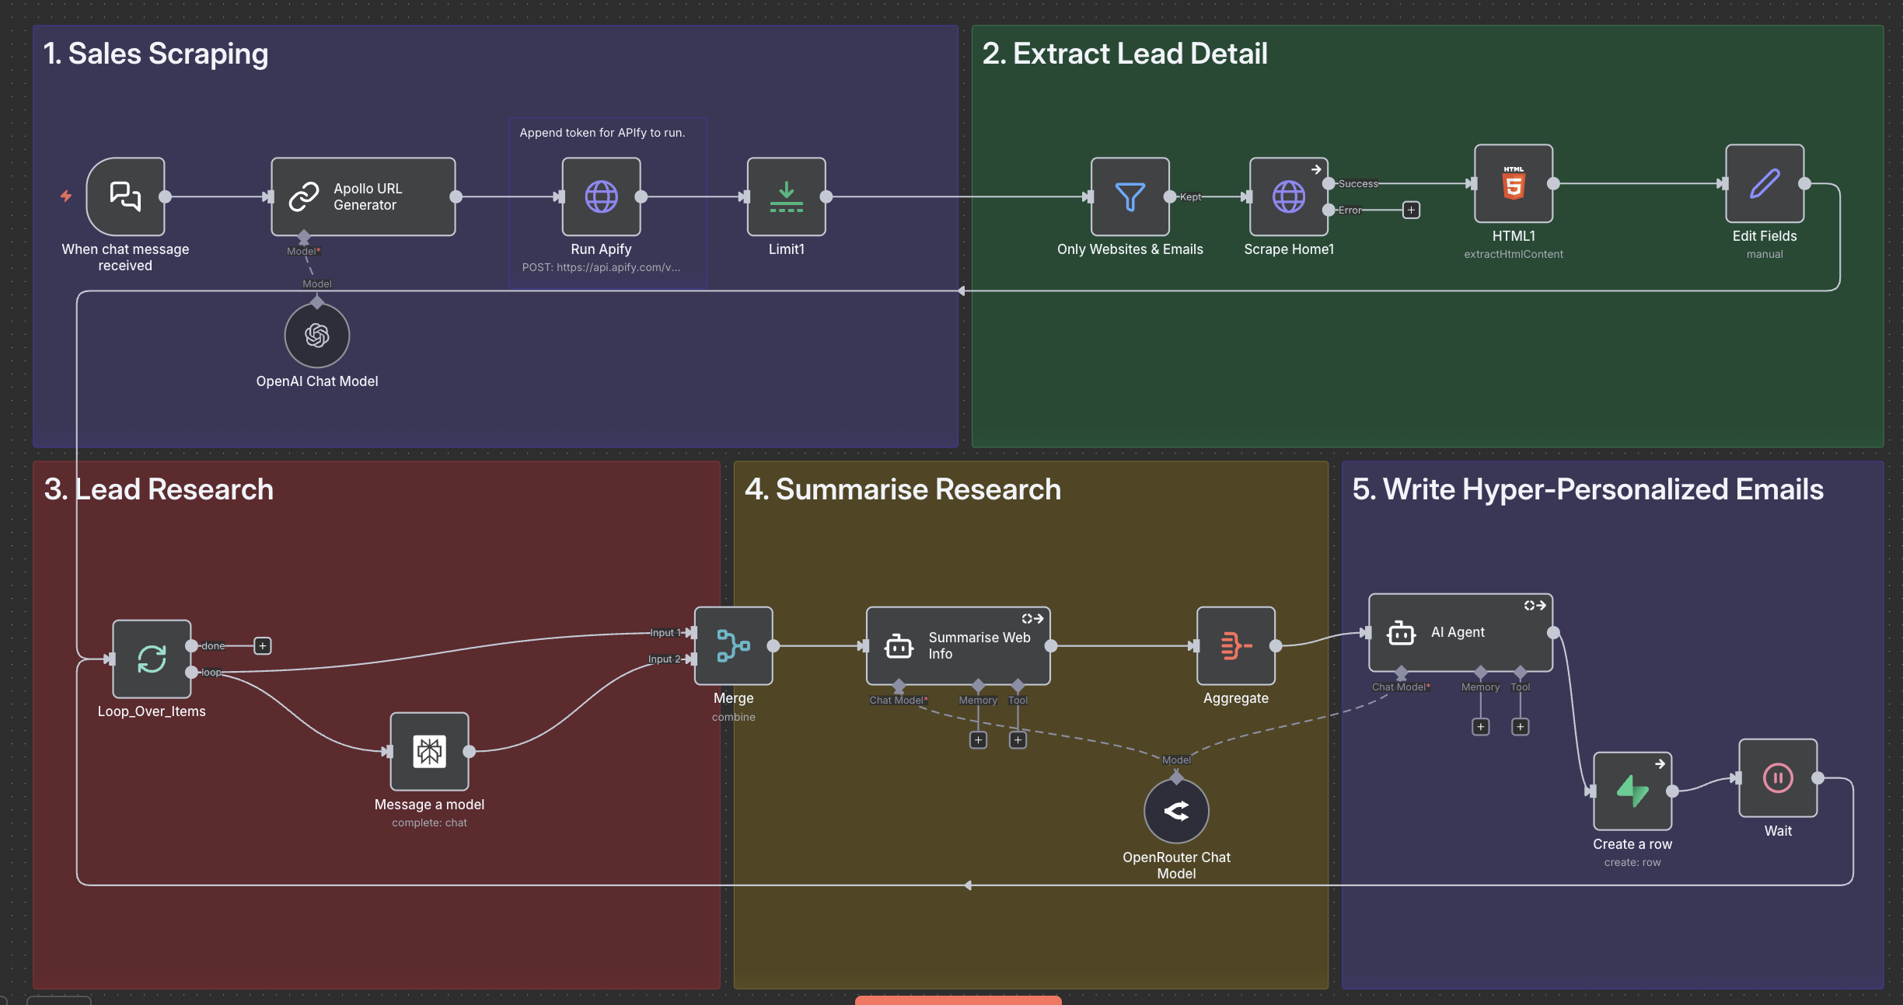The image size is (1903, 1005).
Task: Click the plus button on the Error branch
Action: coord(1411,210)
